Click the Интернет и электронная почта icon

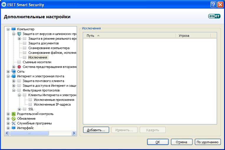click(x=14, y=76)
